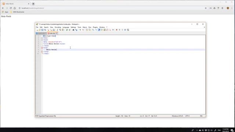Screen dimensions: 235x132
Task: Toggle synchronized vertical scrolling icon
Action: pos(87,30)
